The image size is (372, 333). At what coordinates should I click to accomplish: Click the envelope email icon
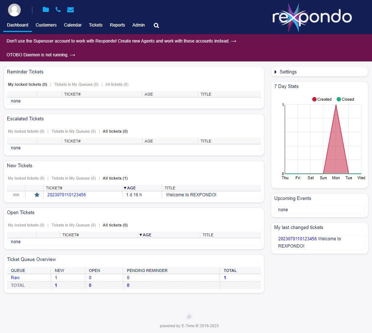(71, 10)
